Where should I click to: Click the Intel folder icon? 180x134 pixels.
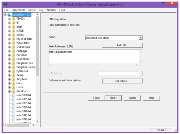tap(13, 27)
